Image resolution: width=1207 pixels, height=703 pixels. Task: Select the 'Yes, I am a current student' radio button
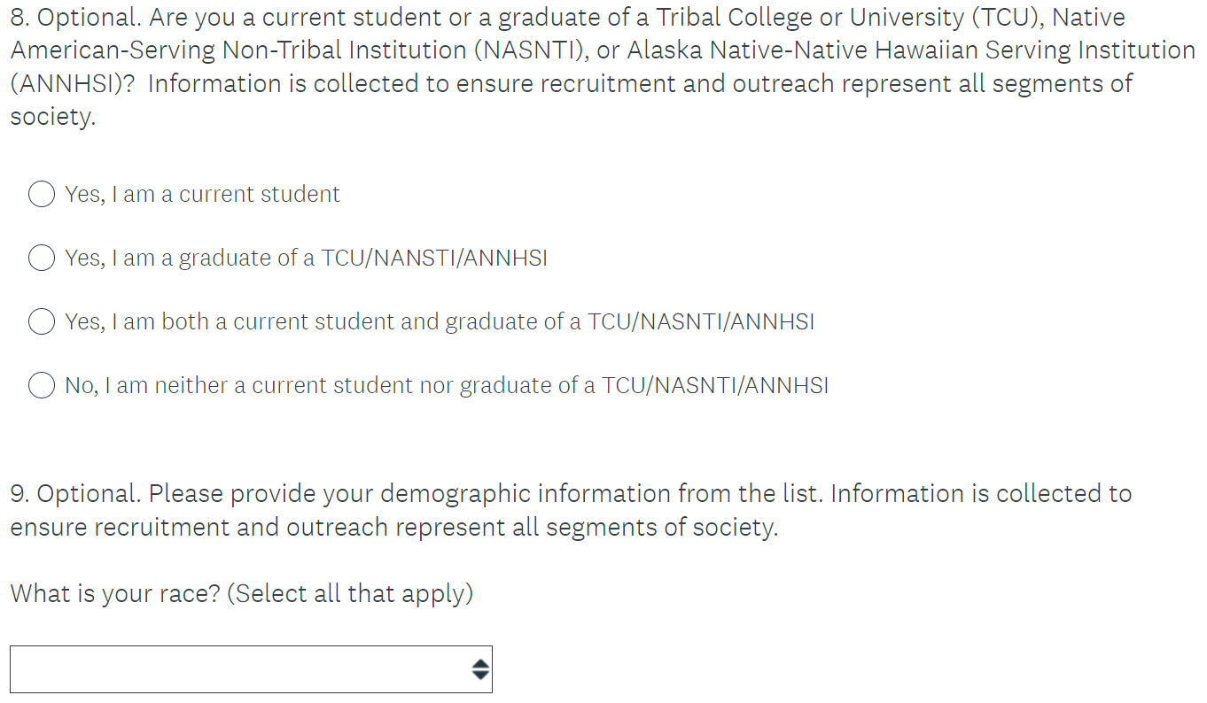click(42, 194)
